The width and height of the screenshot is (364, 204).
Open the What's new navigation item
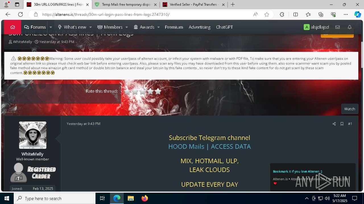coord(72,27)
